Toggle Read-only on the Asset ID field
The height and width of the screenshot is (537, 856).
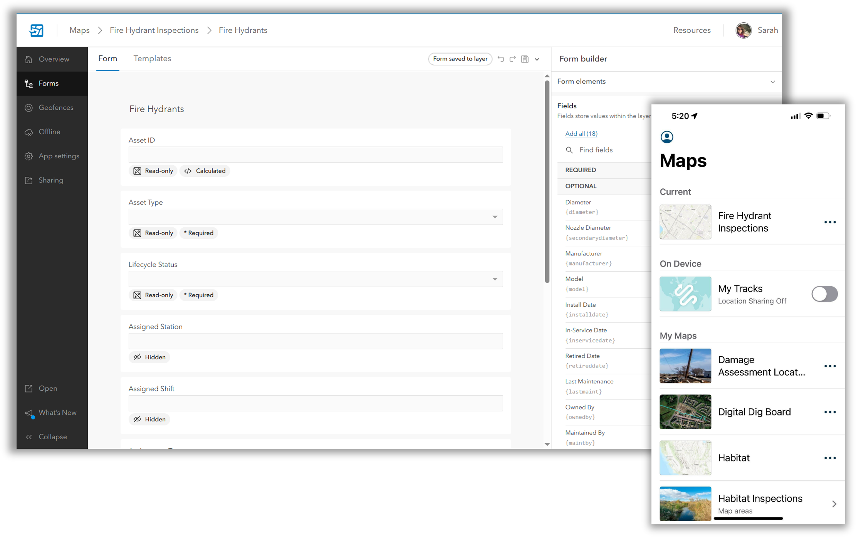point(153,171)
